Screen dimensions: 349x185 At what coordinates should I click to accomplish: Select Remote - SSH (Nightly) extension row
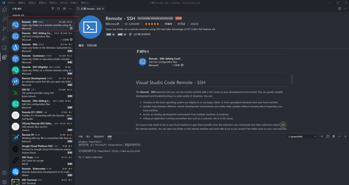[x=42, y=70]
